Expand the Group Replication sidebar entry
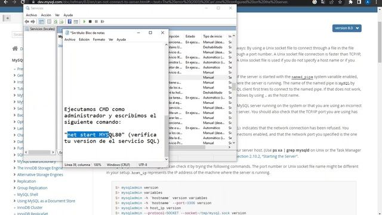Screen dimensions: 382x215 click(14, 188)
